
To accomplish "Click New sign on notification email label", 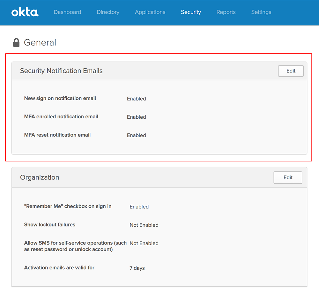I will point(60,98).
